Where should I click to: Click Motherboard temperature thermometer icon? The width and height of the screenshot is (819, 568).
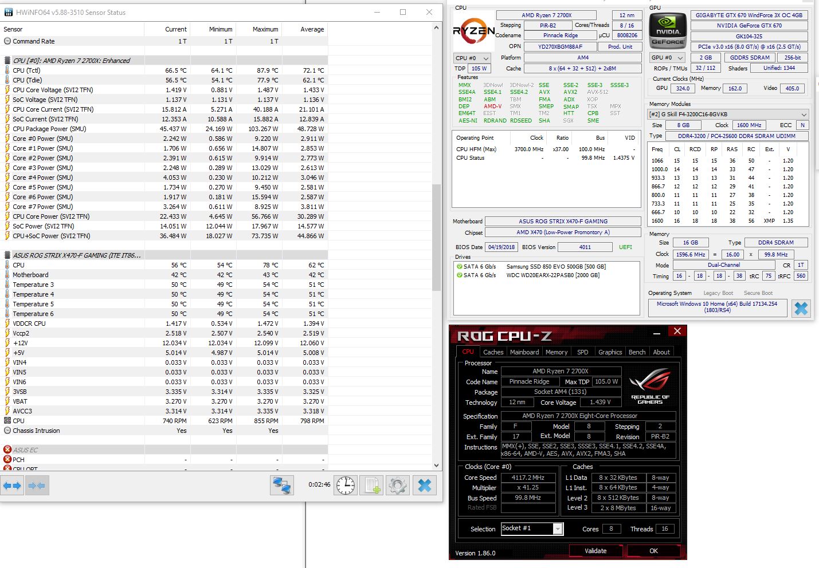[7, 275]
